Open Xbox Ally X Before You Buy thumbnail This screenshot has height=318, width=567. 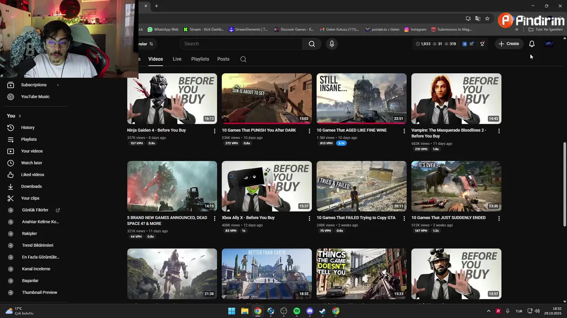coord(267,186)
